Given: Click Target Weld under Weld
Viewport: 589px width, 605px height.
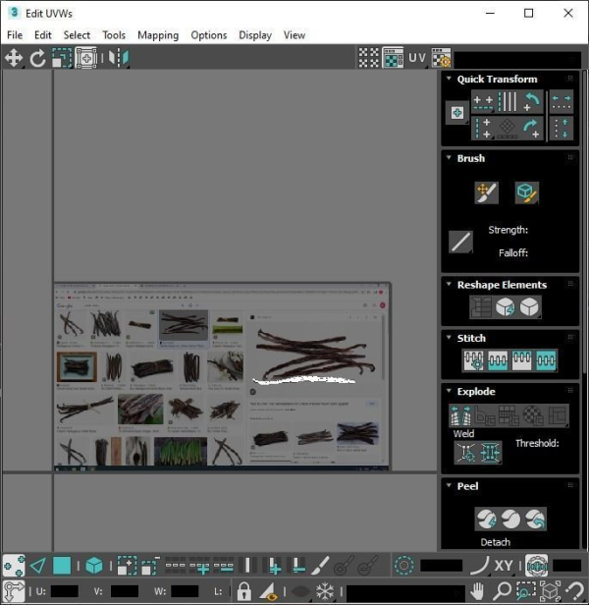Looking at the screenshot, I should click(466, 452).
